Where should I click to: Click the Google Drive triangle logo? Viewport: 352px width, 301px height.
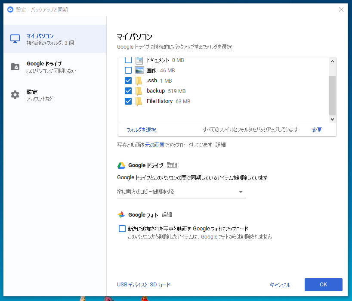point(121,165)
